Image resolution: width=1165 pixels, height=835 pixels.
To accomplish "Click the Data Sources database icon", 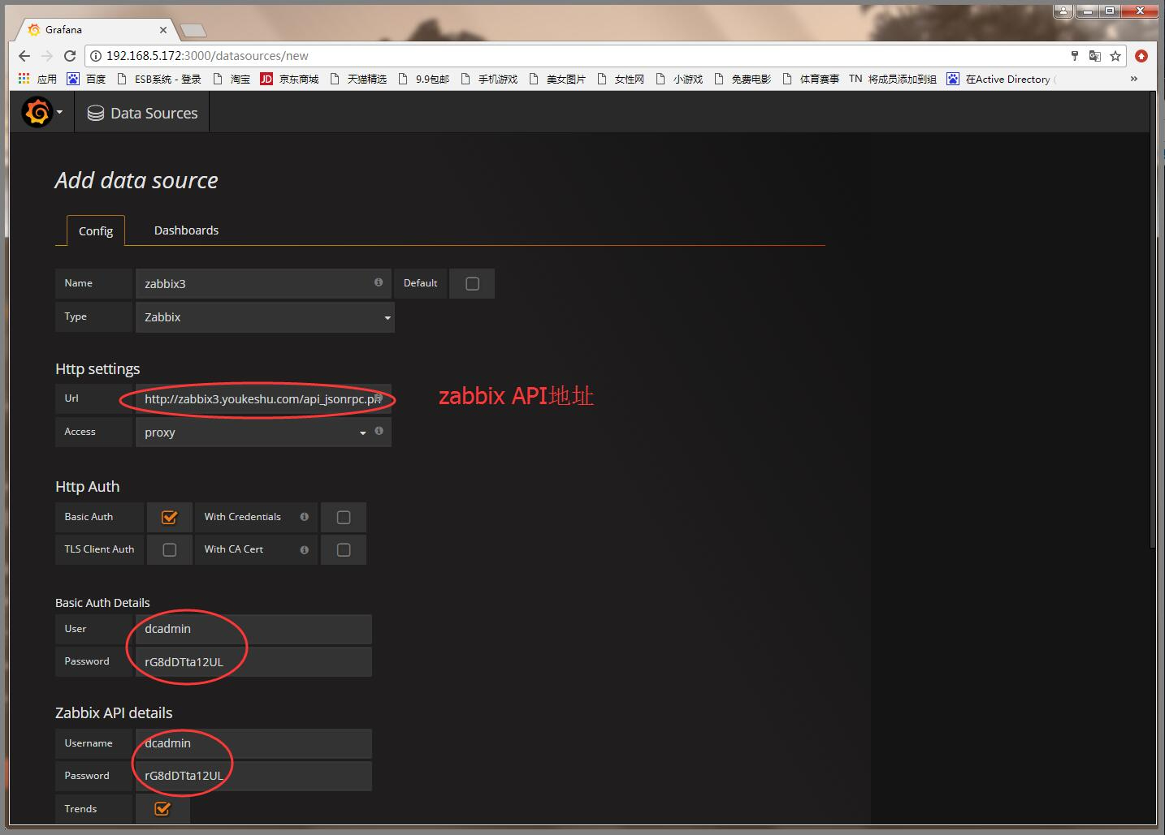I will [x=95, y=114].
